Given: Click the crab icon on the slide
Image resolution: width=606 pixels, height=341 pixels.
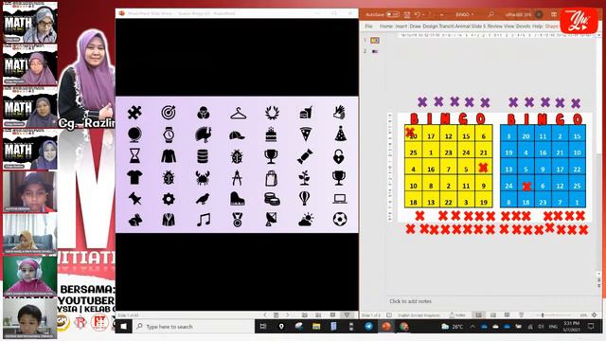Looking at the screenshot, I should point(203,178).
